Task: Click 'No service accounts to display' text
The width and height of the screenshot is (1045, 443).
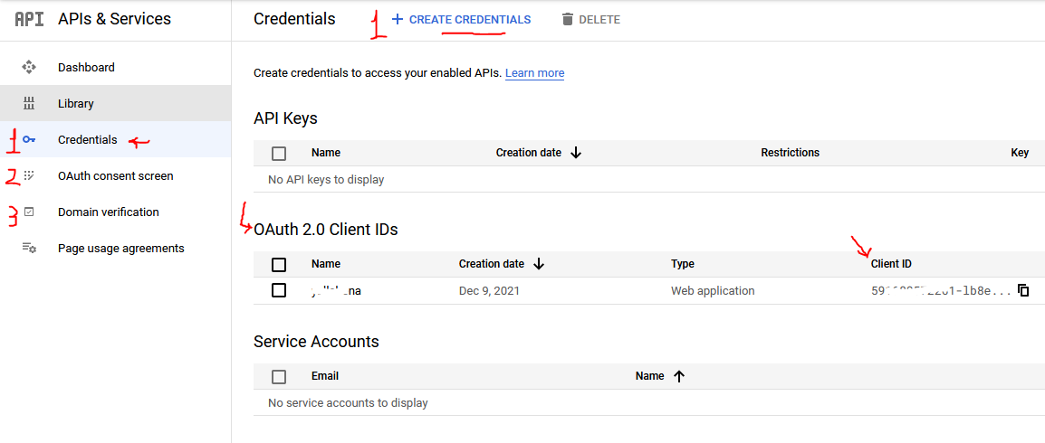Action: pos(348,402)
